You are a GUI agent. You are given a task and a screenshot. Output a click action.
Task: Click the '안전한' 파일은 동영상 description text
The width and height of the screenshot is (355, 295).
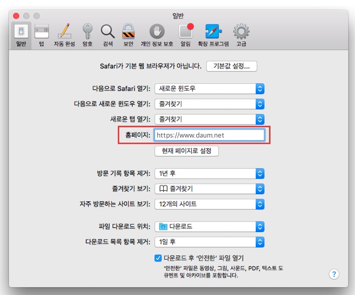[223, 272]
